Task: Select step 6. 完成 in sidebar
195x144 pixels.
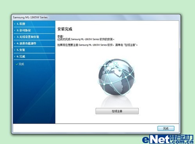Action: pyautogui.click(x=34, y=57)
